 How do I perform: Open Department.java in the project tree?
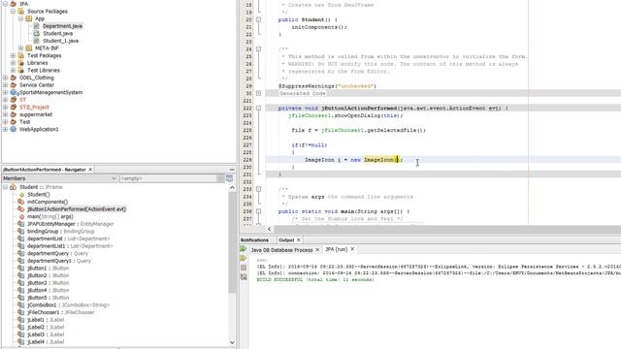pyautogui.click(x=62, y=26)
